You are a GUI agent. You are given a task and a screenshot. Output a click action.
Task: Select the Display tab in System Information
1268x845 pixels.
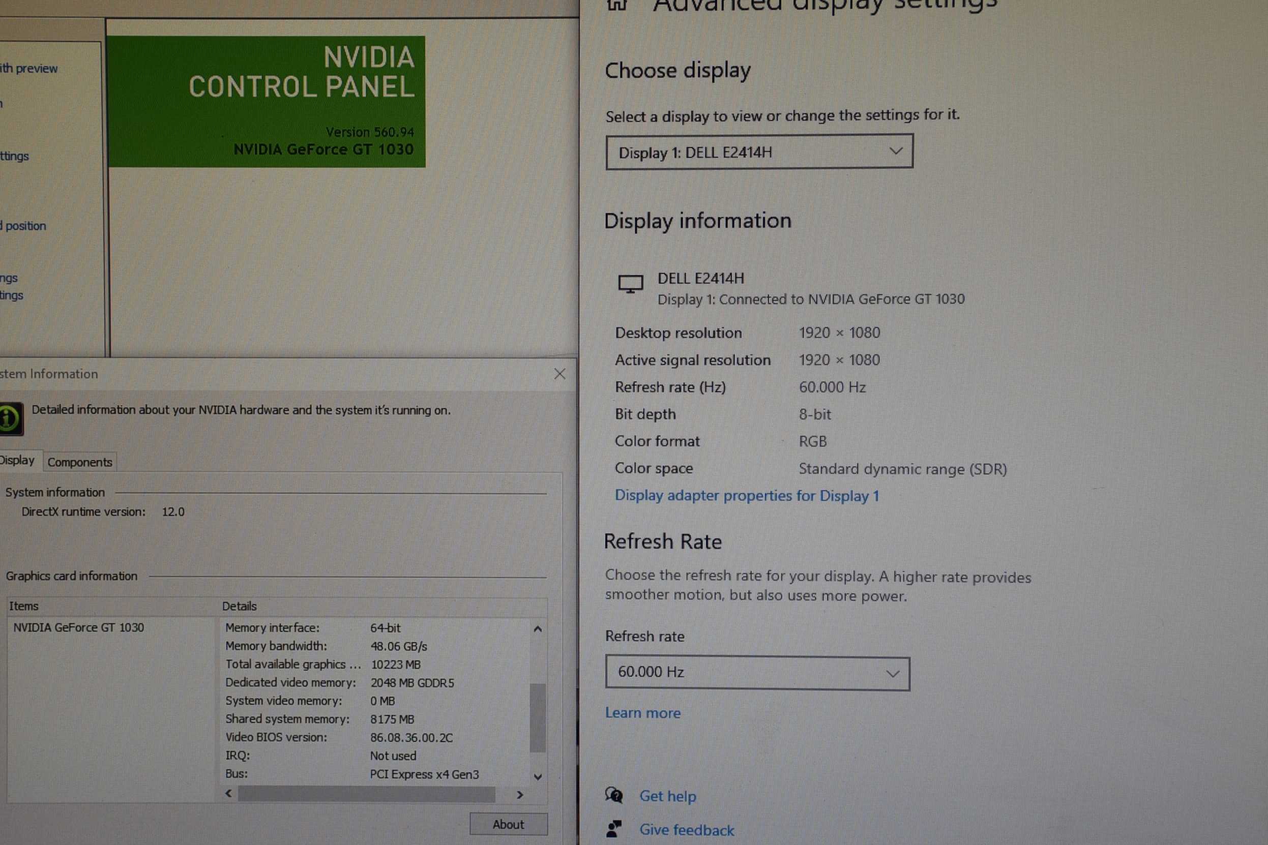pos(17,460)
